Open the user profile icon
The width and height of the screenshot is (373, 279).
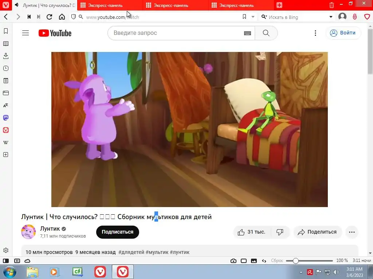click(342, 17)
